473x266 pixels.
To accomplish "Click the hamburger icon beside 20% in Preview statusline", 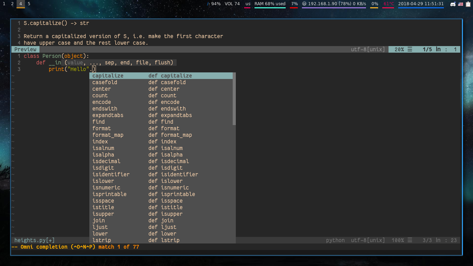I will point(410,50).
